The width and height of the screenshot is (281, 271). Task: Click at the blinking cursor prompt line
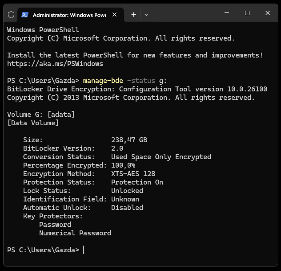(84, 250)
